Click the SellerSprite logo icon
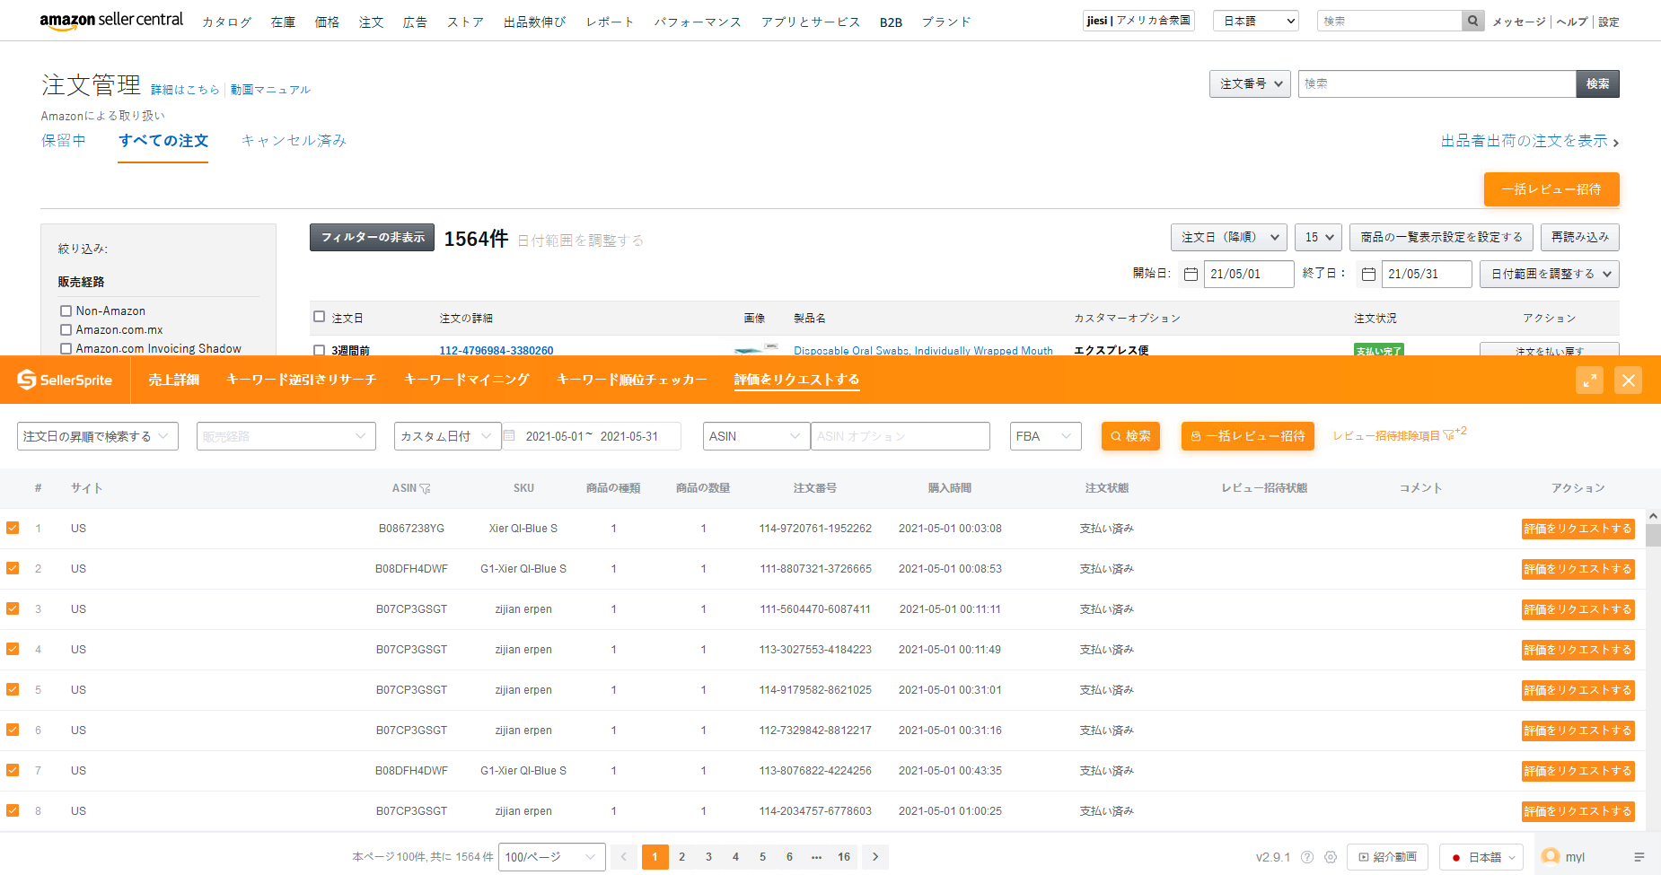The width and height of the screenshot is (1661, 875). point(27,380)
